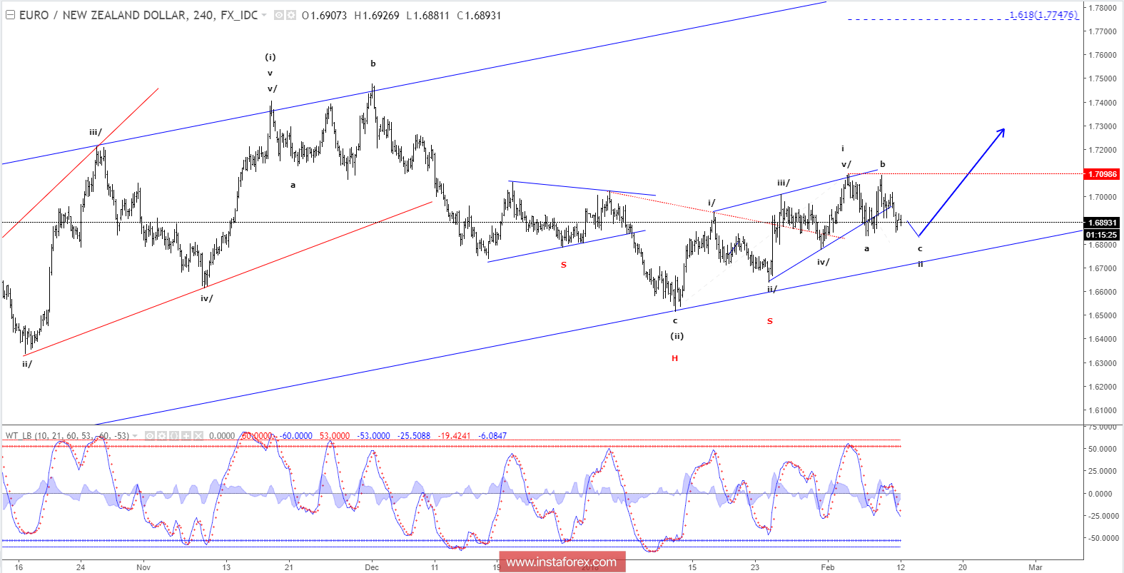Collapse the chart legend with the minus box
The height and width of the screenshot is (573, 1124).
pos(10,15)
